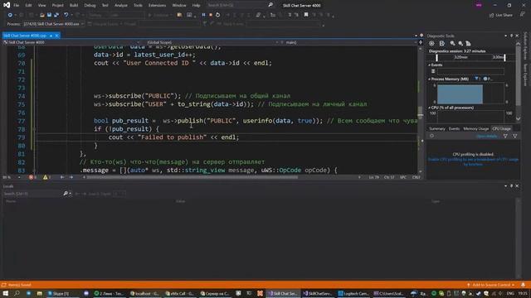Close the Skill Chat Server cpp tab
This screenshot has width=531, height=298.
click(57, 36)
